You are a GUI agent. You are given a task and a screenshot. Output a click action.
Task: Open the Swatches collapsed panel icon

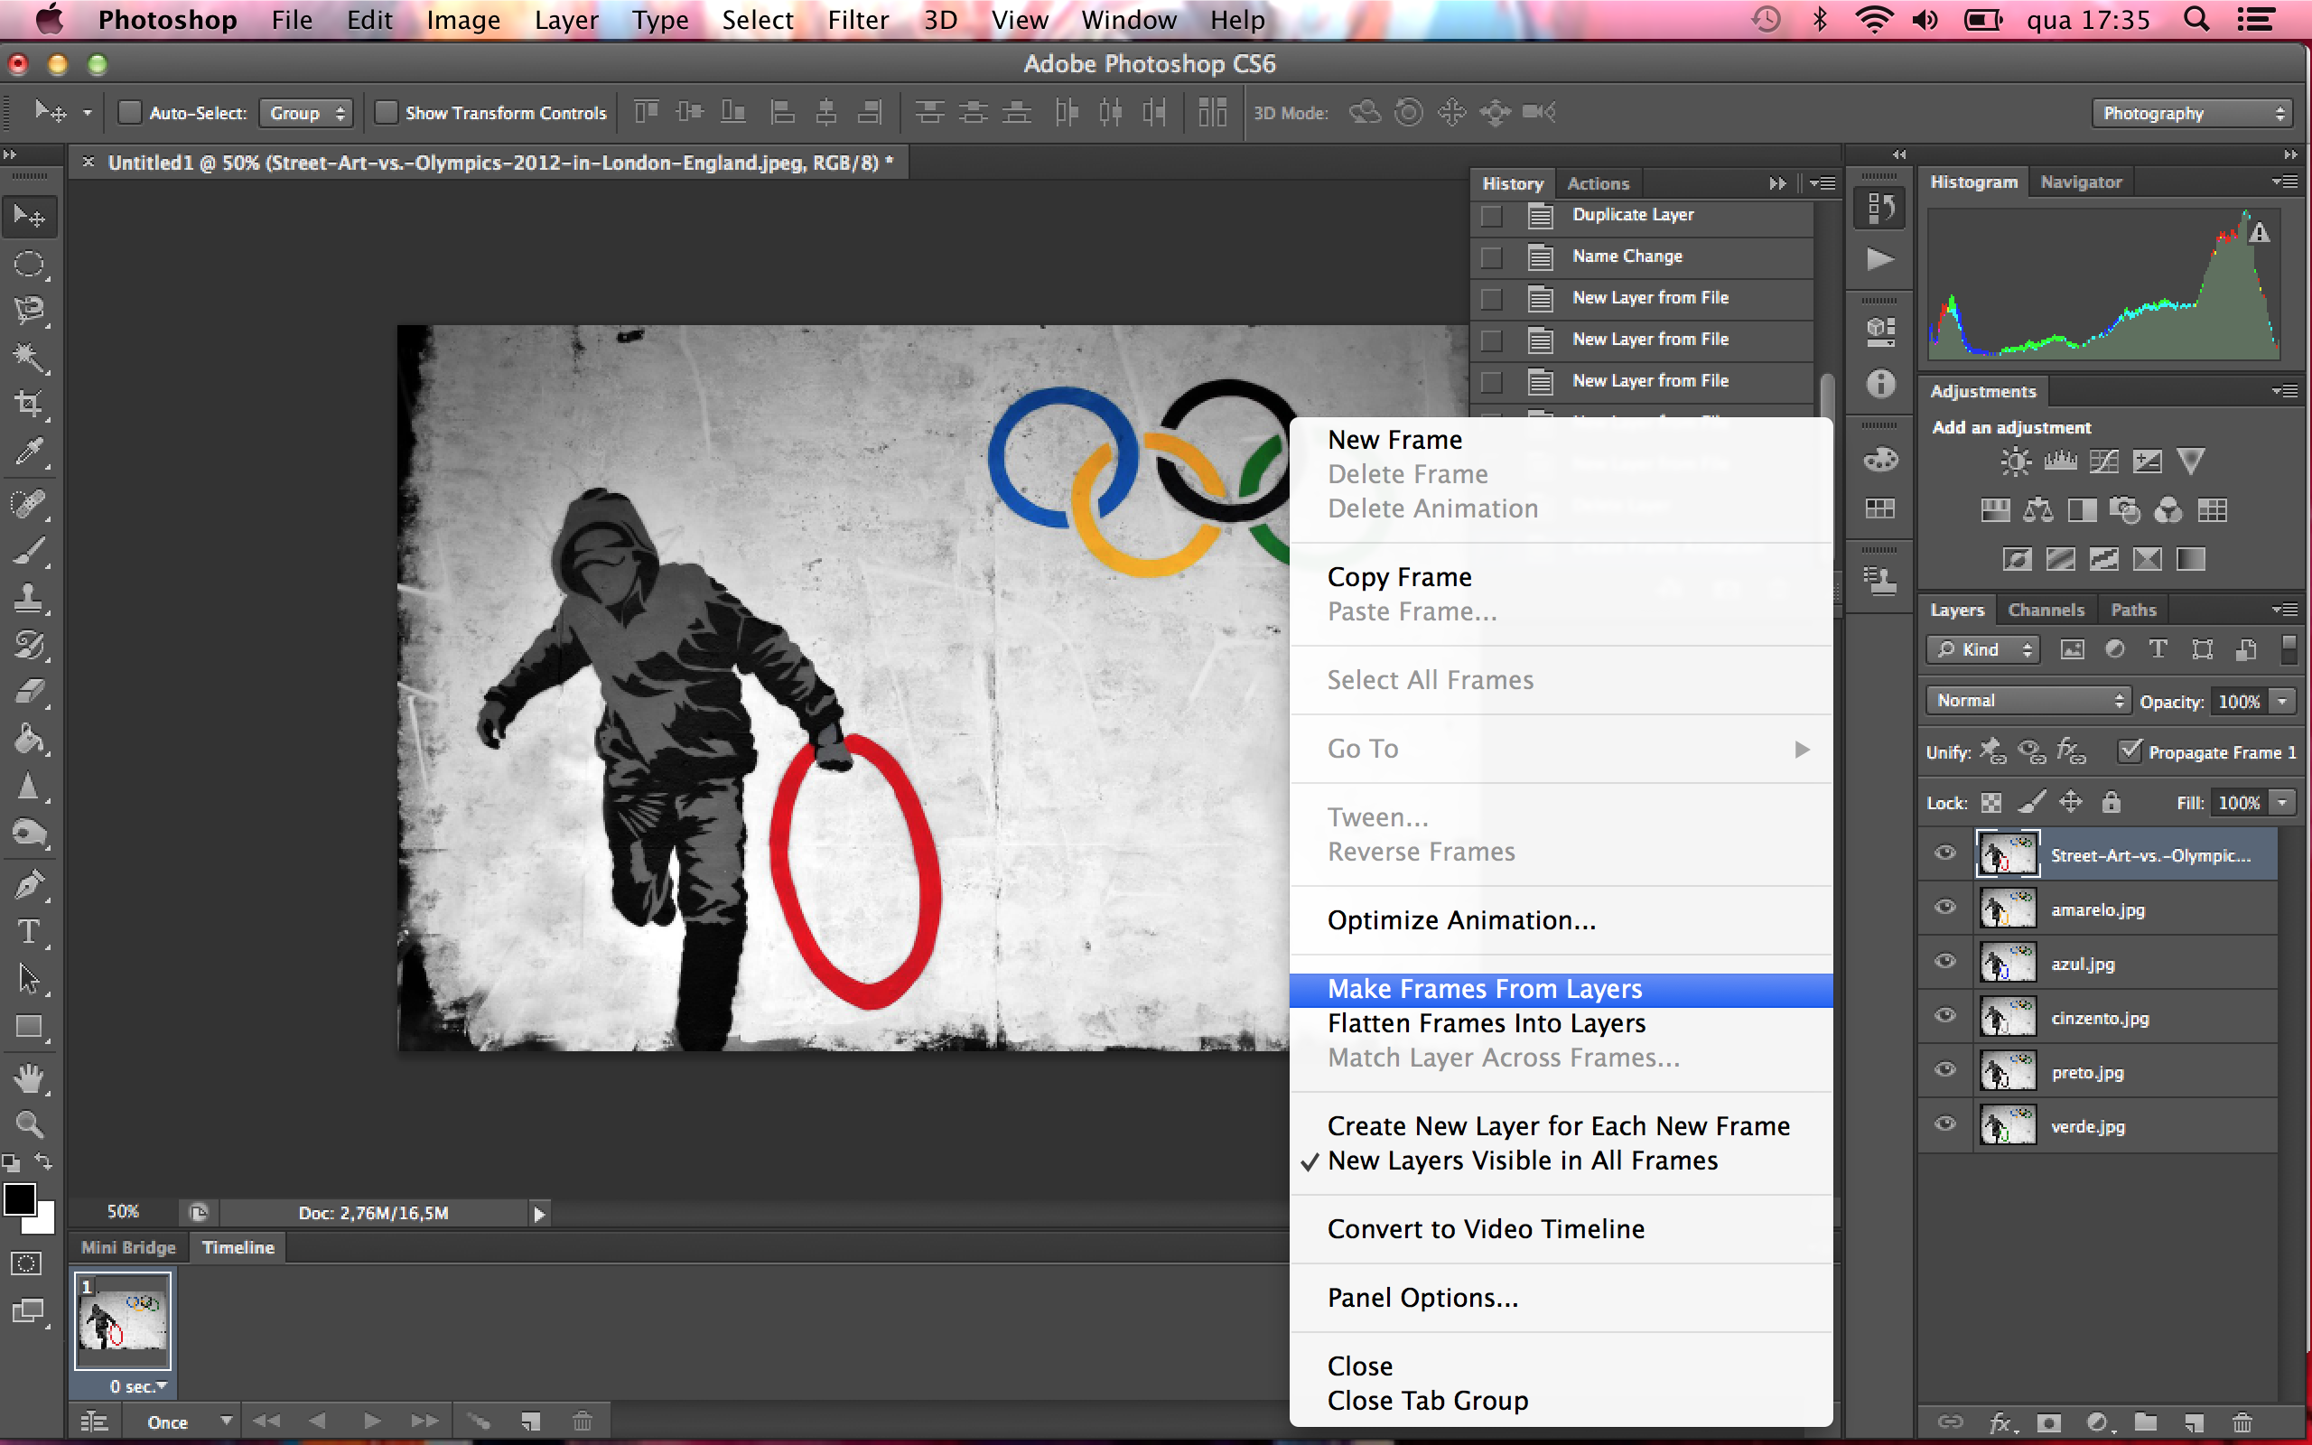pyautogui.click(x=1880, y=509)
